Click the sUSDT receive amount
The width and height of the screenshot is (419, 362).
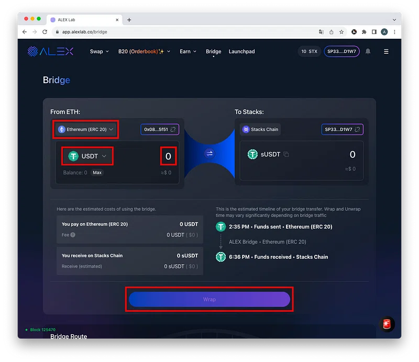[x=352, y=154]
